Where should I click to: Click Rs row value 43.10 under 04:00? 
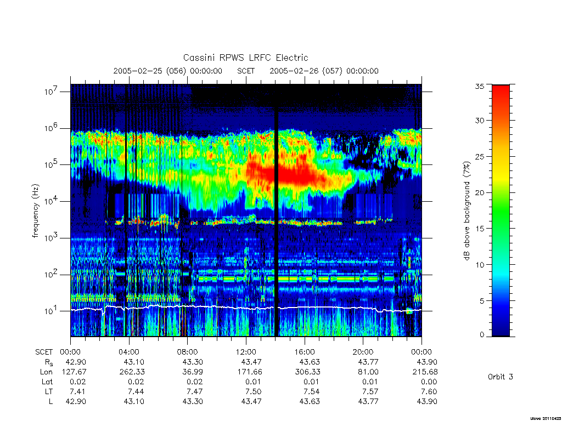134,362
